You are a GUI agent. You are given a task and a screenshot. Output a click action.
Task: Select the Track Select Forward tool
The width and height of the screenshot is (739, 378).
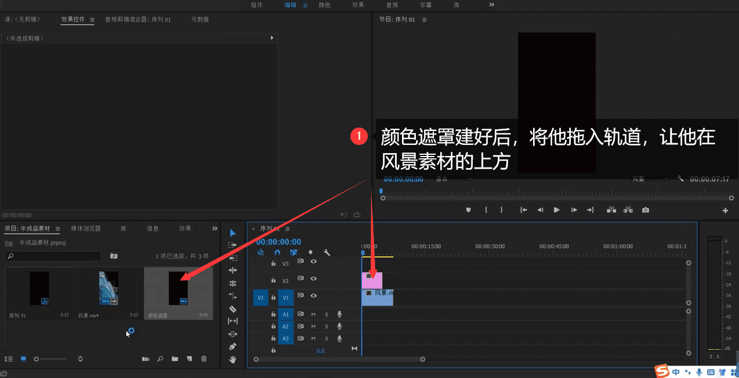point(233,245)
